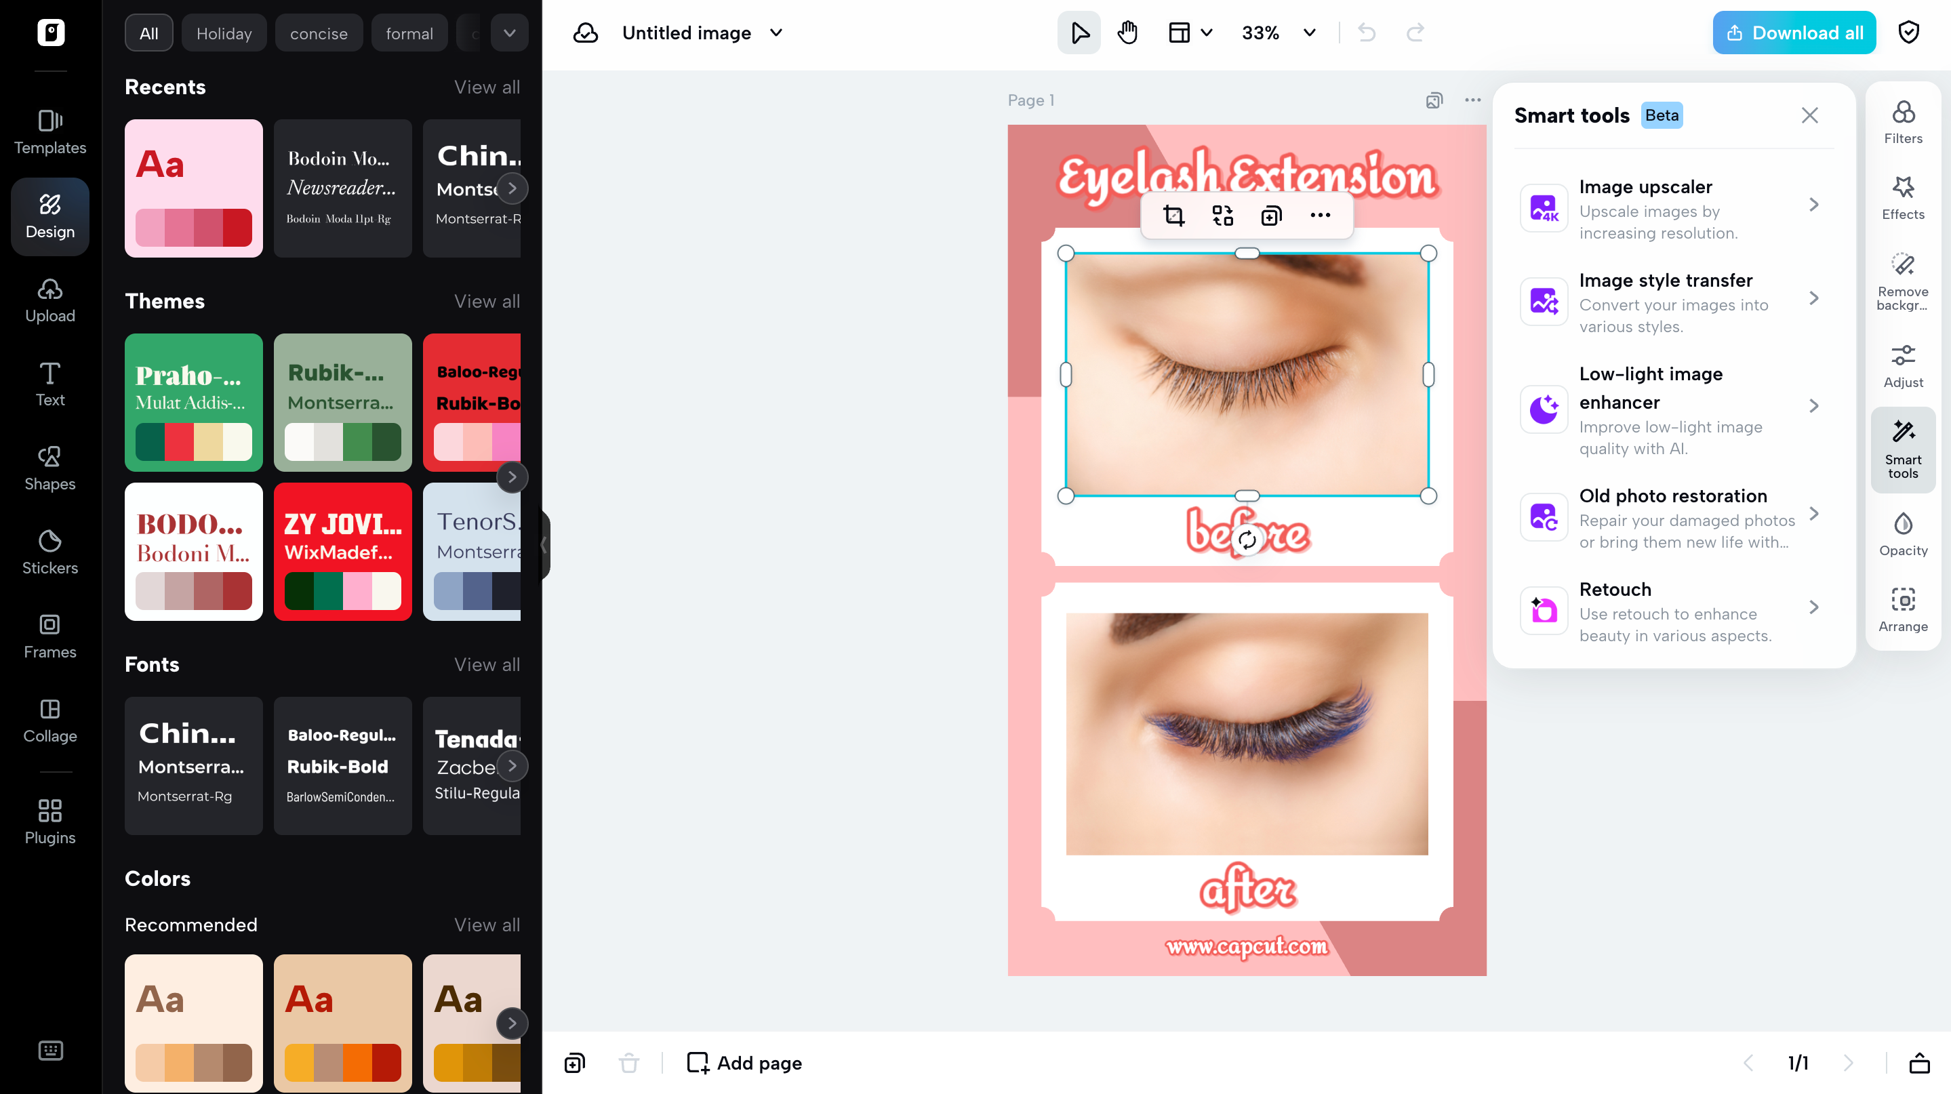1951x1094 pixels.
Task: Click the Undo icon in top toolbar
Action: [1367, 33]
